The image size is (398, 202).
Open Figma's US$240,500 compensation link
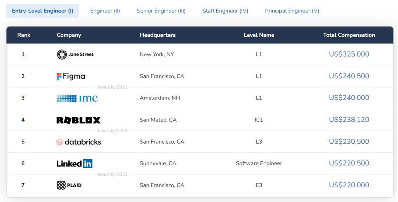tap(349, 76)
